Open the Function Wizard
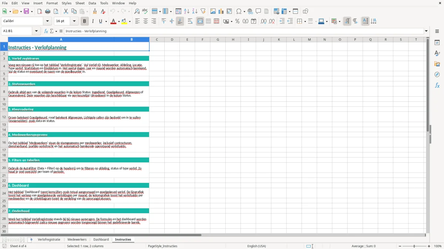The width and height of the screenshot is (444, 249). (x=46, y=31)
